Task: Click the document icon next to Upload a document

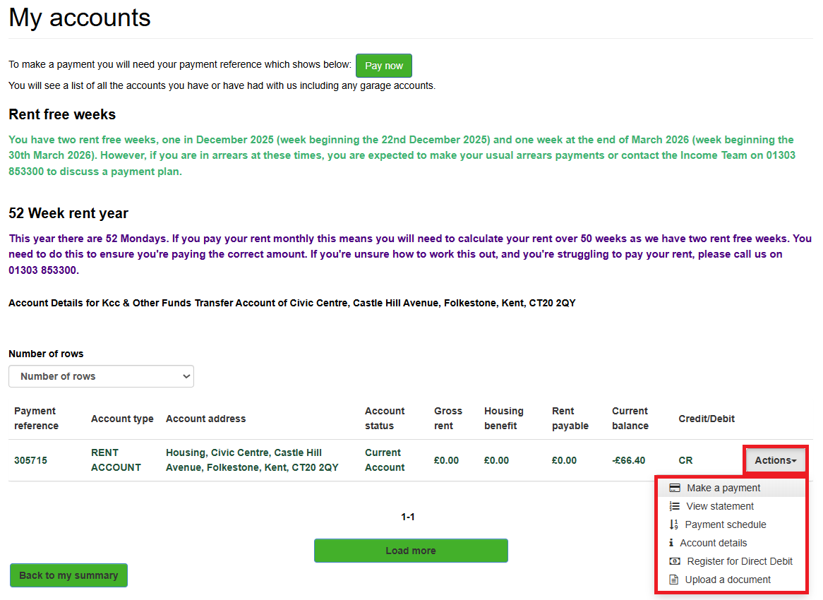Action: click(x=674, y=580)
